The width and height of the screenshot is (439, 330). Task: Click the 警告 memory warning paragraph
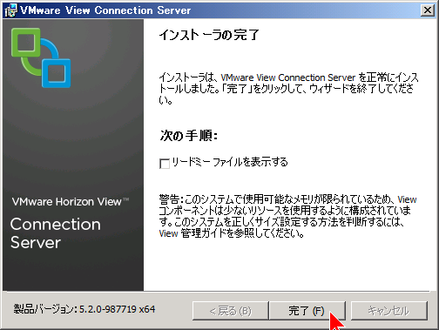(x=287, y=216)
